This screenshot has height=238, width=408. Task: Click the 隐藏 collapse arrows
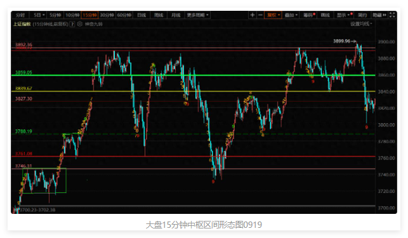[x=379, y=15]
